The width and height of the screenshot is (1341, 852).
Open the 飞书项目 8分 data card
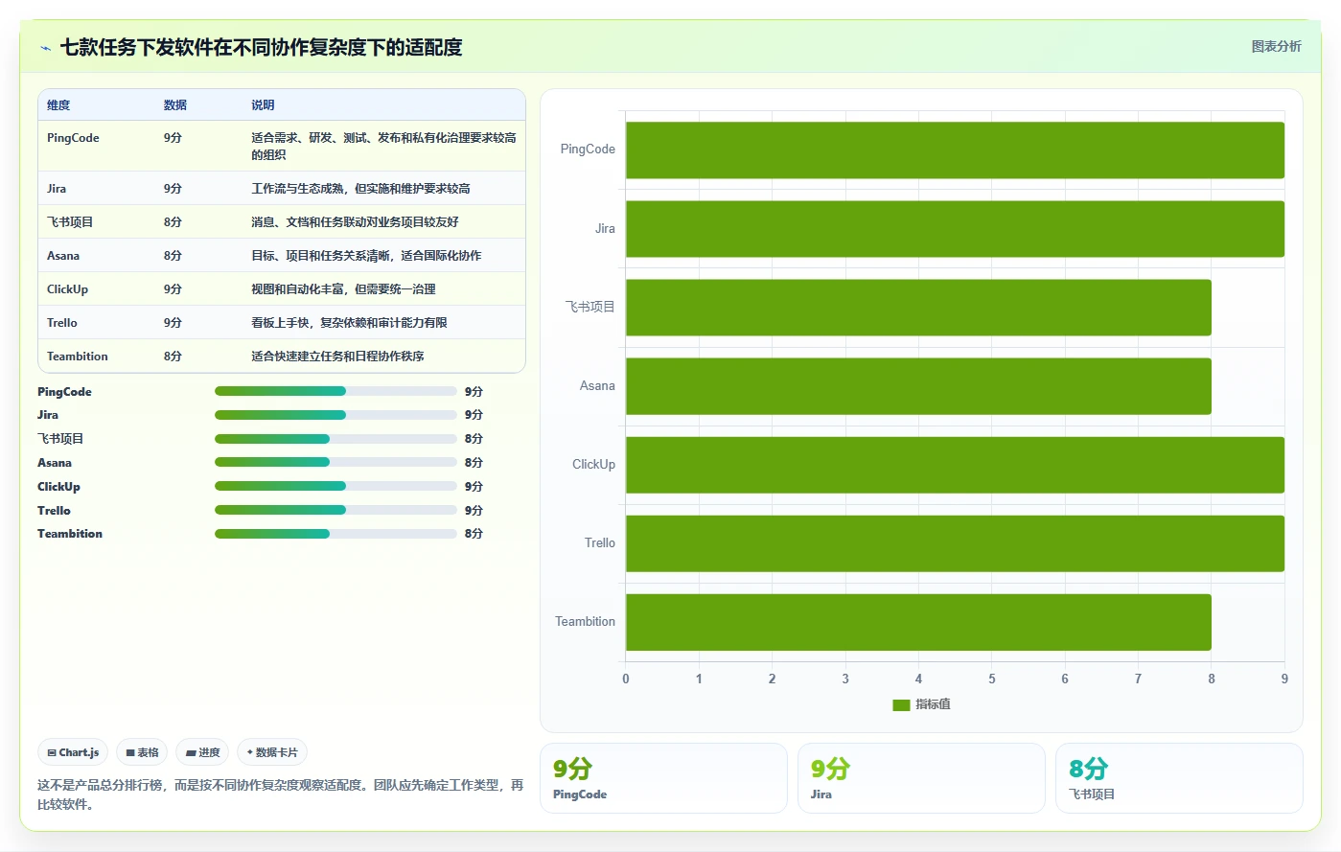click(1179, 778)
